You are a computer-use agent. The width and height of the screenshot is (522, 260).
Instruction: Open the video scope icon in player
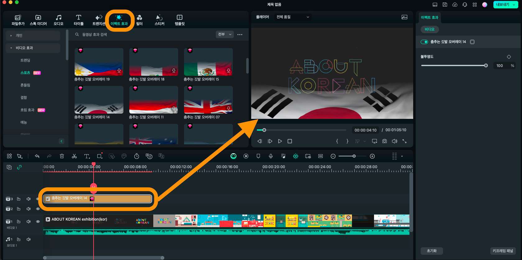(404, 17)
